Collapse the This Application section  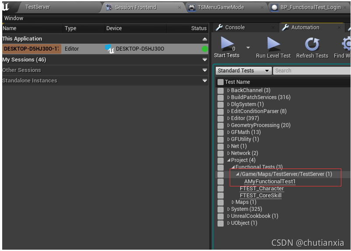tap(204, 39)
